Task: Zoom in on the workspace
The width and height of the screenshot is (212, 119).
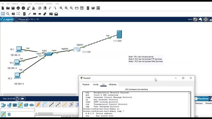Action: point(61,8)
